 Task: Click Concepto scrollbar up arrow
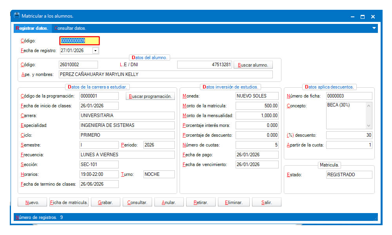369,106
